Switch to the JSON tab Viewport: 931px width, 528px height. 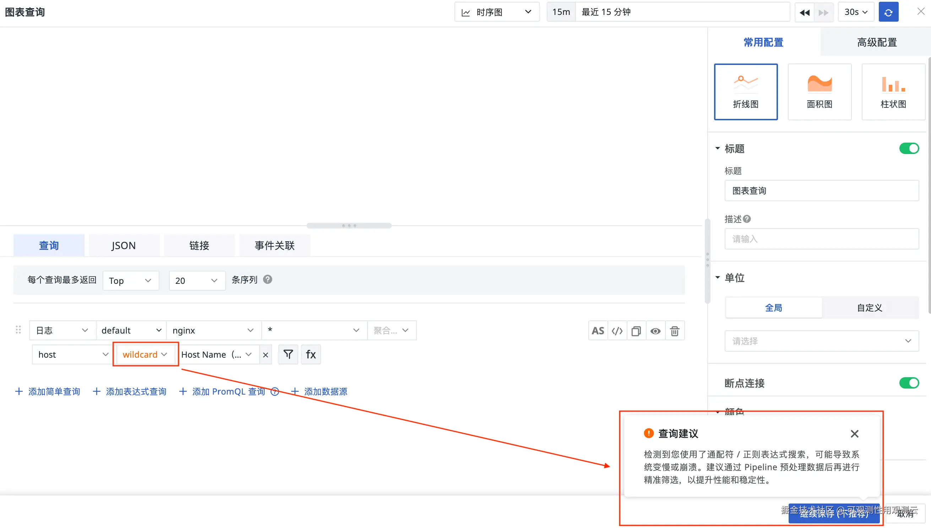[124, 246]
